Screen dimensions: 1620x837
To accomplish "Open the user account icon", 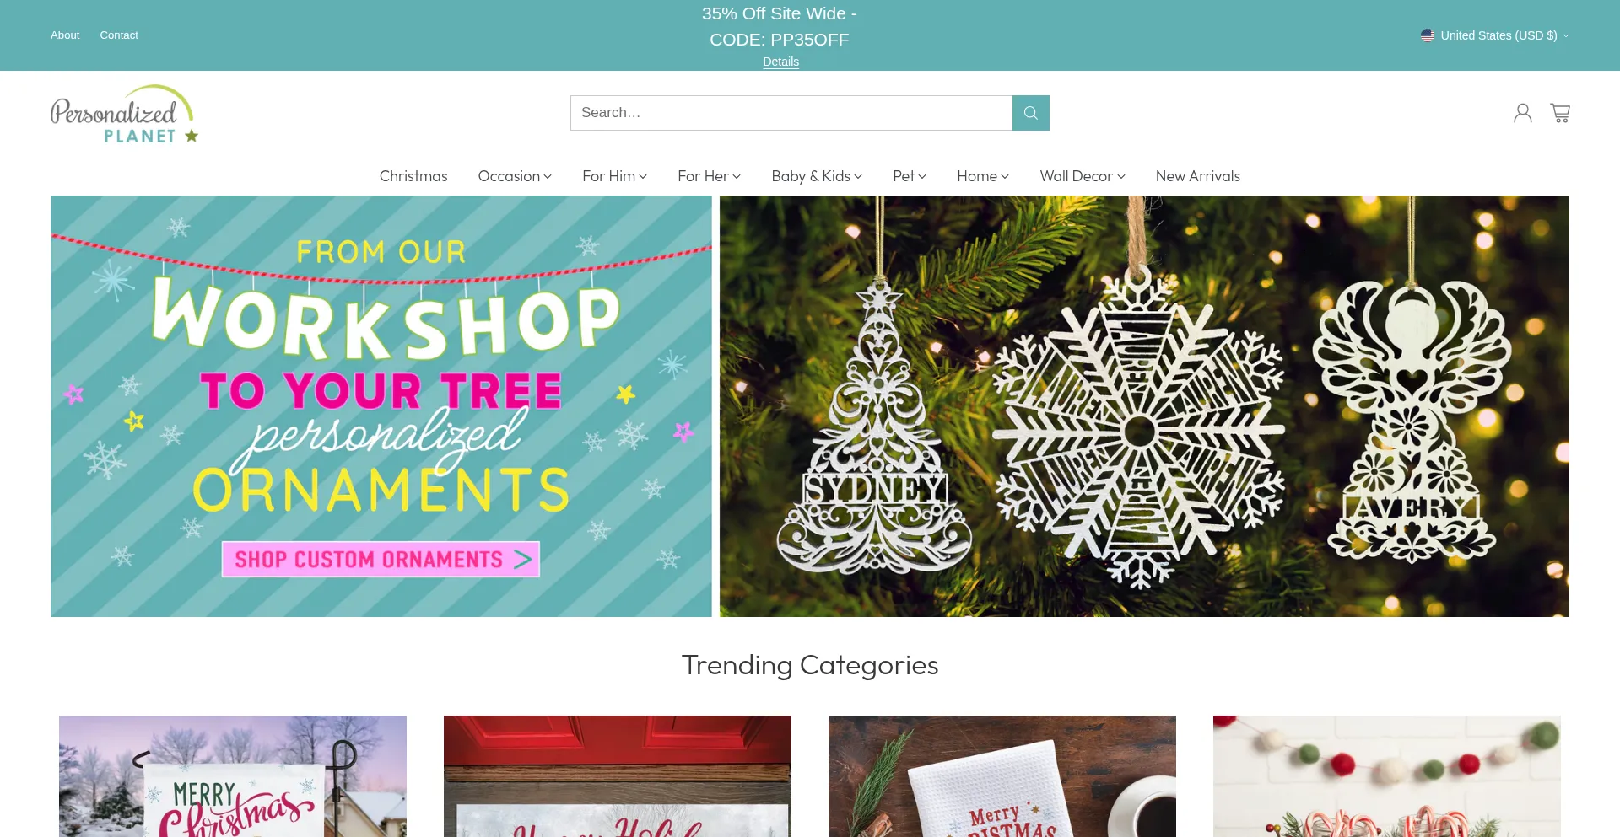I will (1522, 113).
